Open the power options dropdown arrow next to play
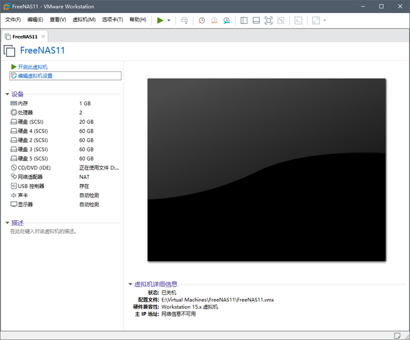Viewport: 410px width, 340px height. pos(169,21)
